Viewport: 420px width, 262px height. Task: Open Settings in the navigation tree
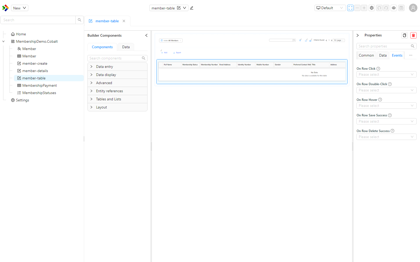[20, 100]
